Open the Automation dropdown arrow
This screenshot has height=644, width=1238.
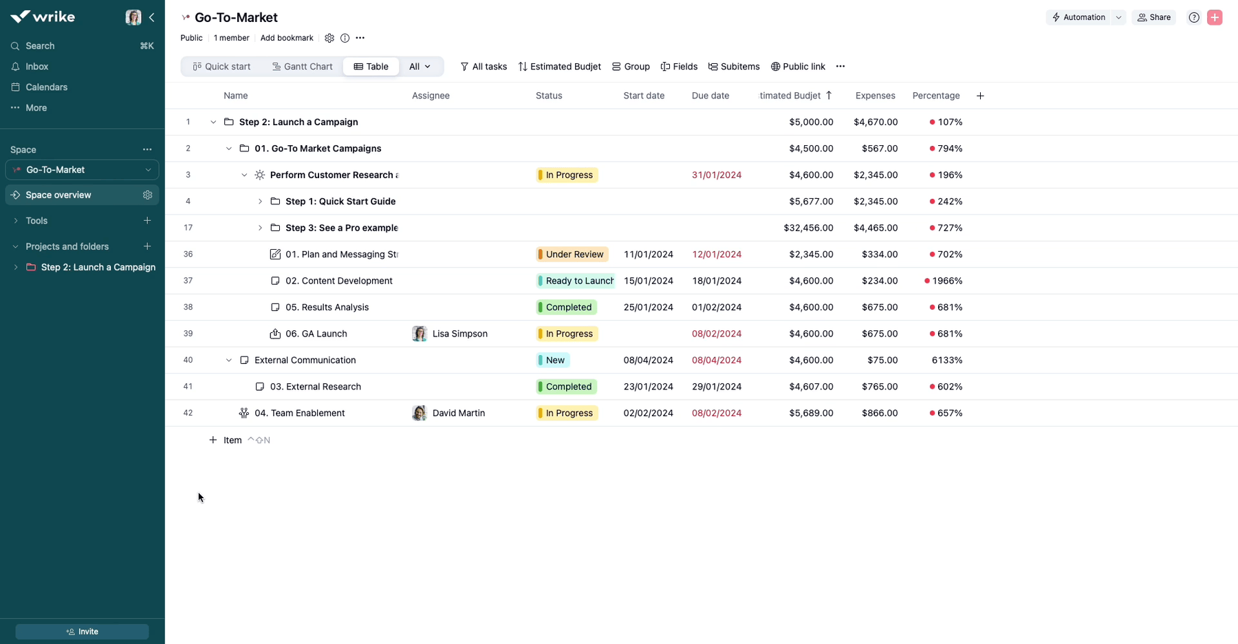[1118, 18]
